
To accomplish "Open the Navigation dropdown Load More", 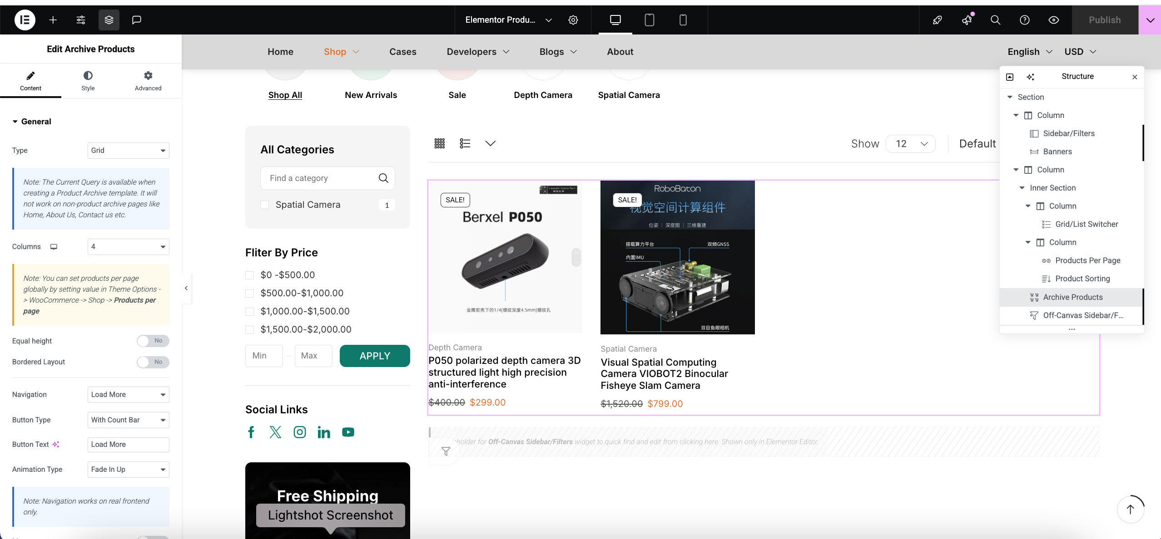I will pyautogui.click(x=129, y=395).
